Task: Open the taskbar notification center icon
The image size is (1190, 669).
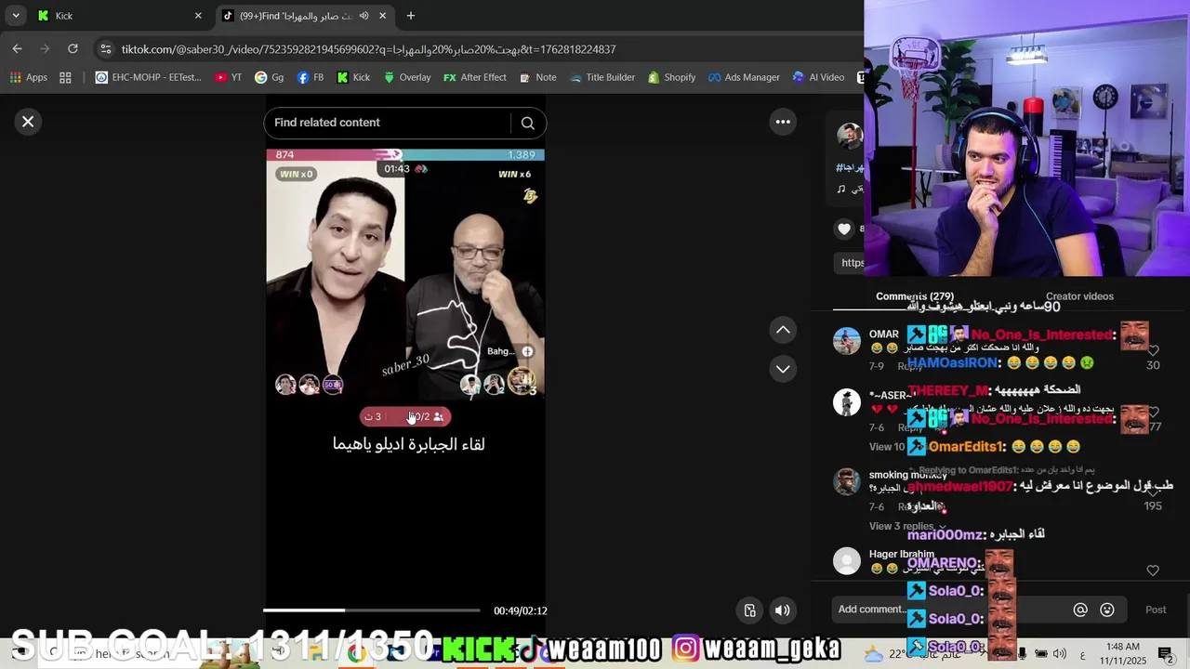Action: point(1166,654)
